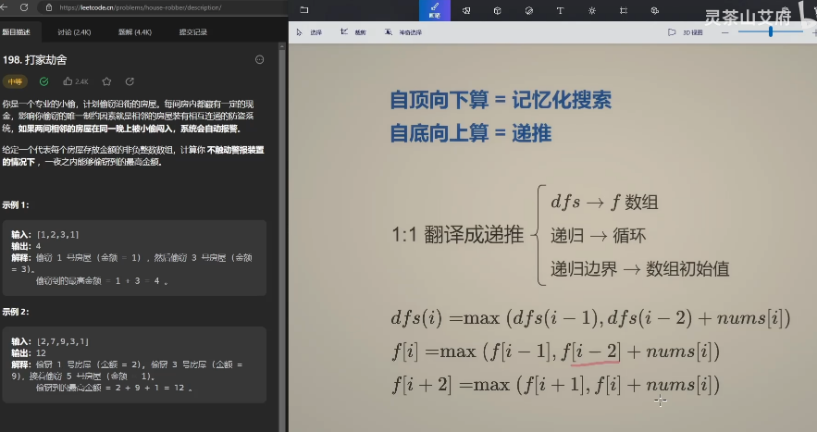Open the problem more-options ellipsis
The width and height of the screenshot is (817, 432).
259,60
